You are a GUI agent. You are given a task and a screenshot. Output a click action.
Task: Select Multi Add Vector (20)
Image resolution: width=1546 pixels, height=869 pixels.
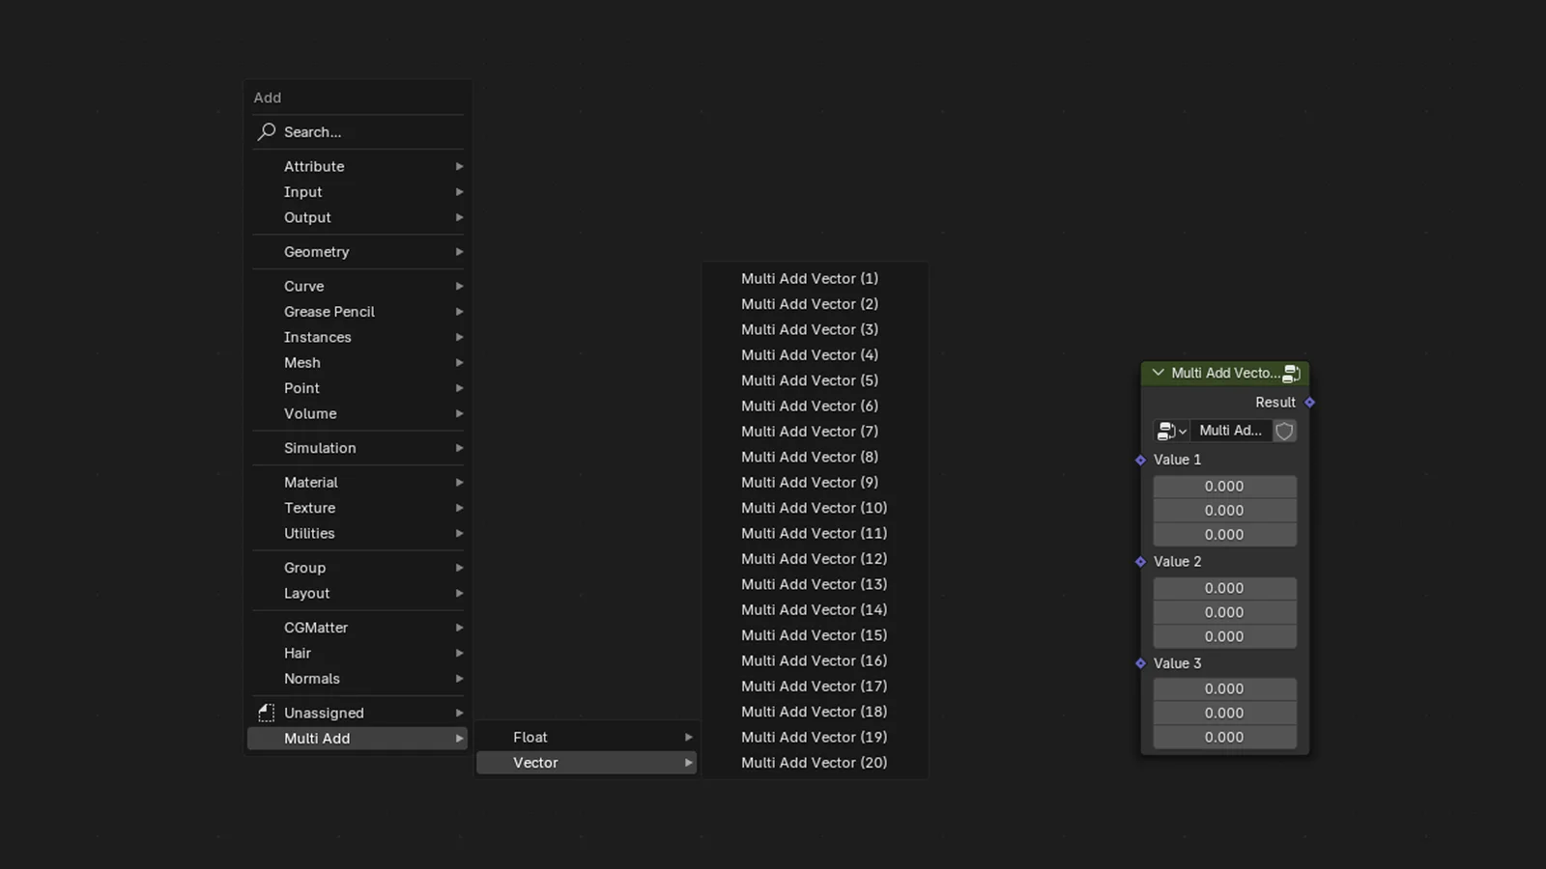814,762
